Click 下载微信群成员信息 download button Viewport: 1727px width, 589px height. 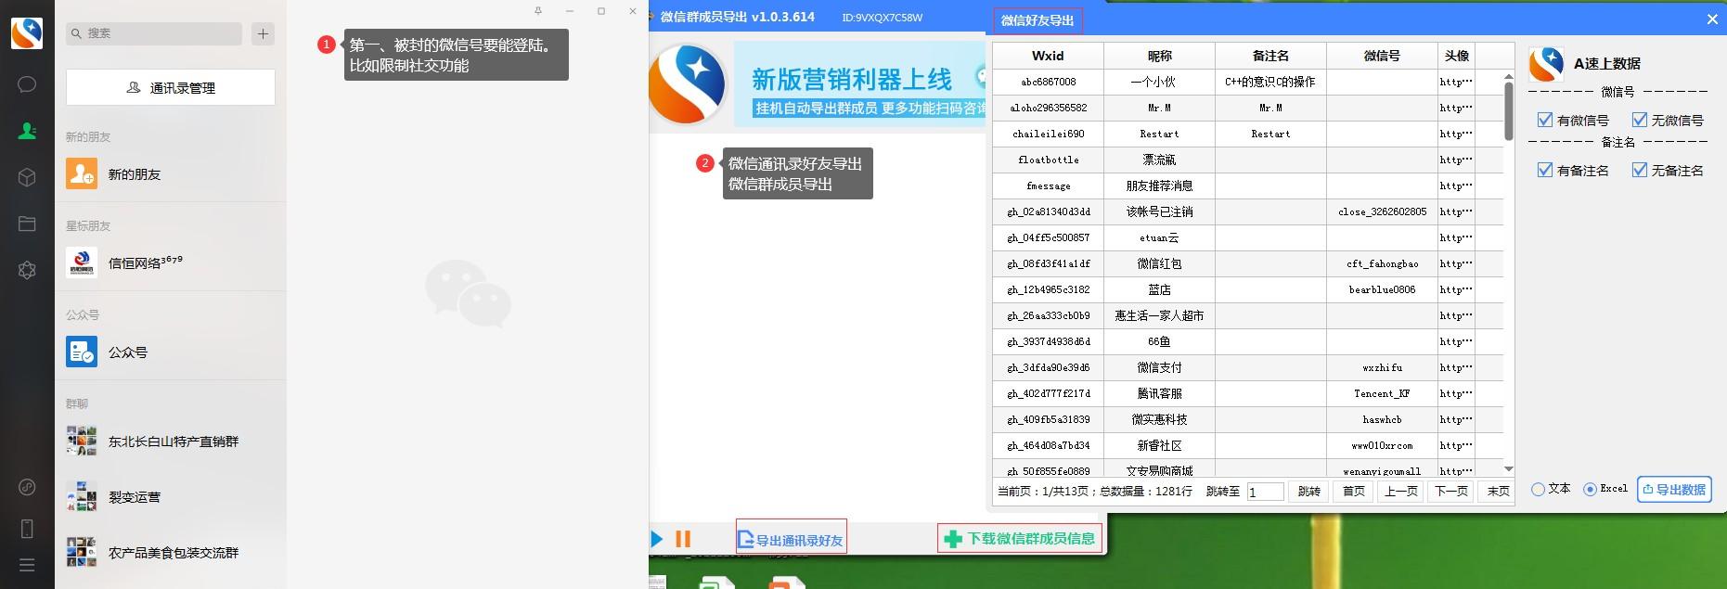tap(1020, 538)
